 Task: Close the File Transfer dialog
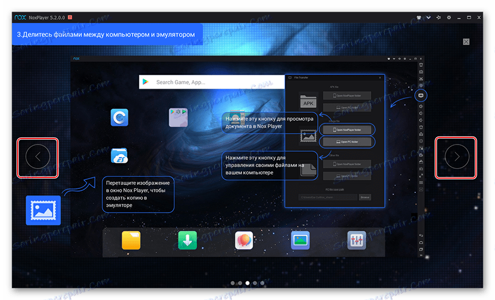(380, 77)
